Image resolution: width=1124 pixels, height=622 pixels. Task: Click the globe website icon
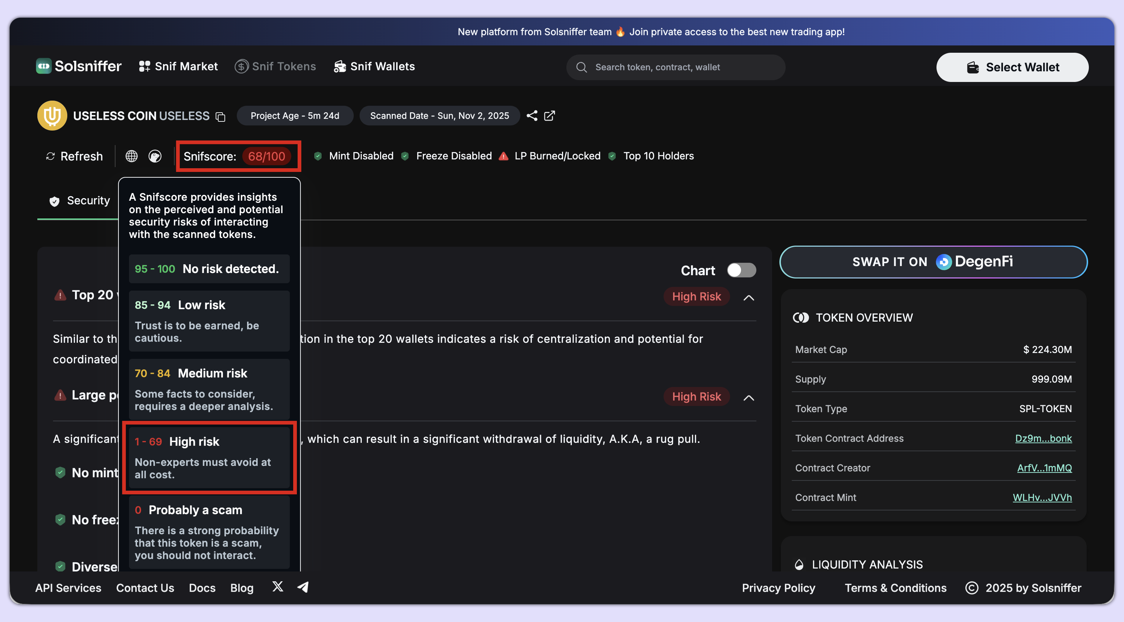point(131,156)
